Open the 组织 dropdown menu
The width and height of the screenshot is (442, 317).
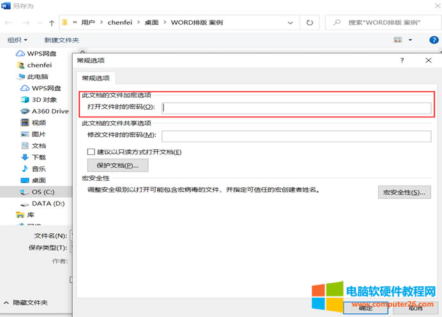click(18, 40)
